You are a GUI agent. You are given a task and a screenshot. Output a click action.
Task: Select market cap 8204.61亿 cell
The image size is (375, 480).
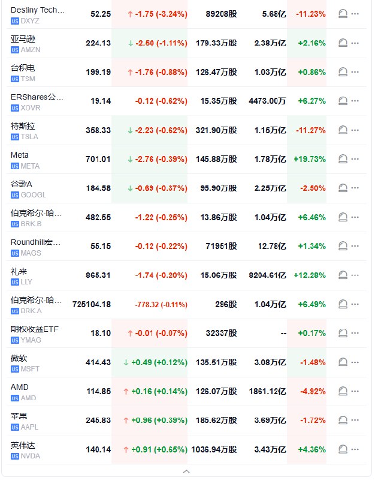click(267, 275)
